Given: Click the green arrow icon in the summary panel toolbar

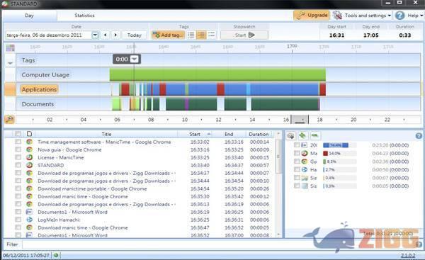Looking at the screenshot, I should (302, 135).
